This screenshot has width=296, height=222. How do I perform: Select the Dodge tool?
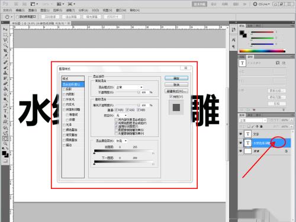[5, 99]
